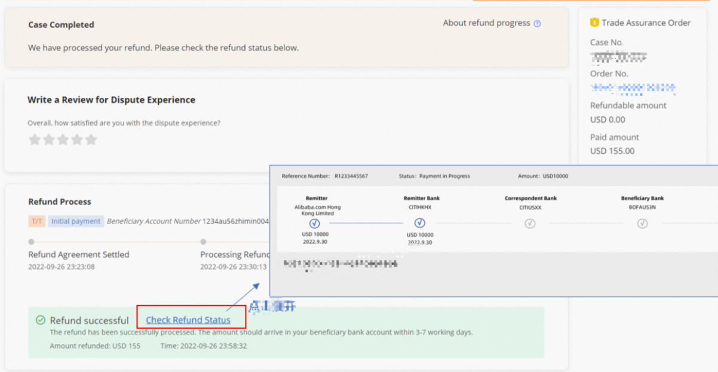
Task: Click the T/T payment tag
Action: point(36,221)
